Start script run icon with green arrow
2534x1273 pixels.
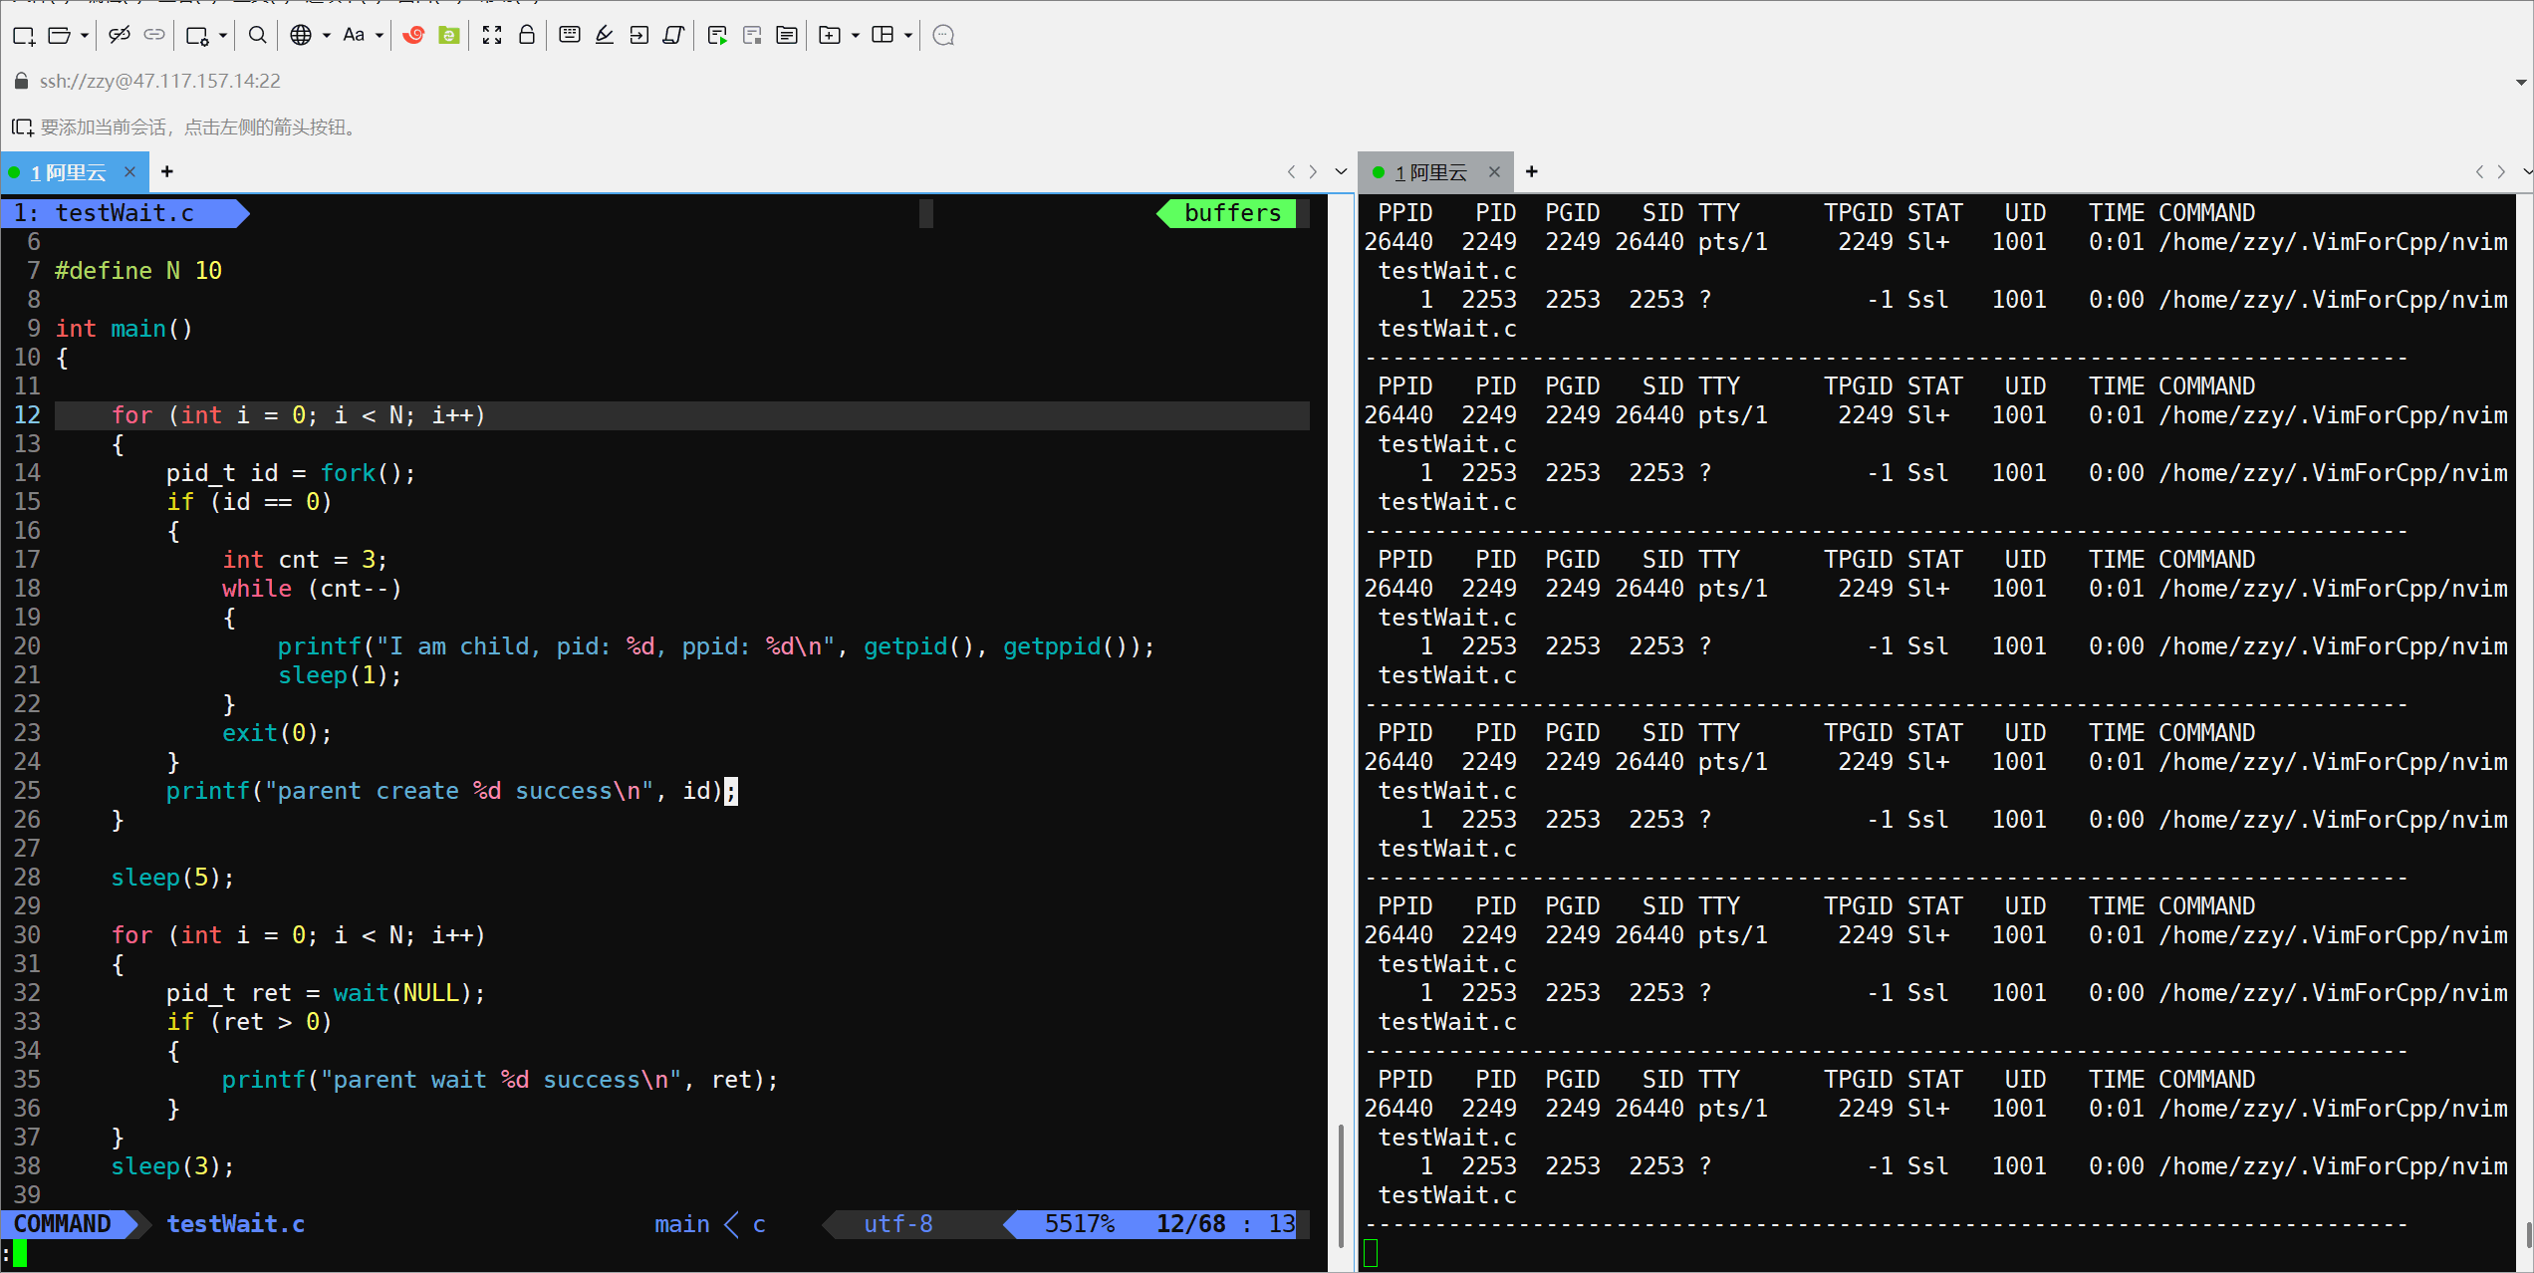click(716, 36)
